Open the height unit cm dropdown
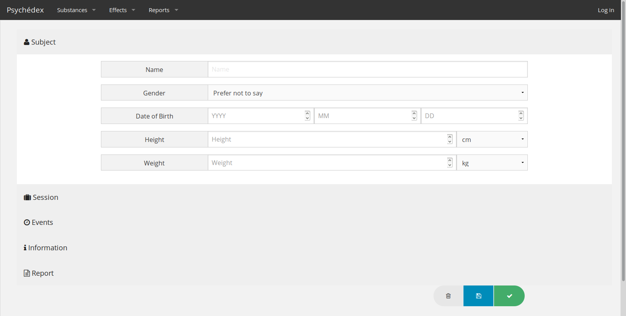This screenshot has width=626, height=316. tap(492, 140)
